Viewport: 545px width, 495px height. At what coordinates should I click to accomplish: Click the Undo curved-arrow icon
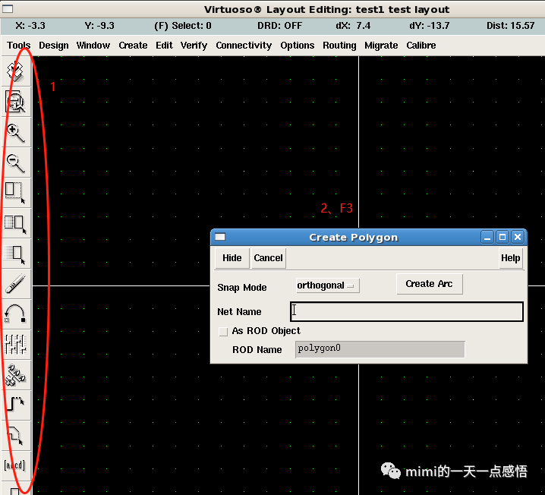coord(15,314)
